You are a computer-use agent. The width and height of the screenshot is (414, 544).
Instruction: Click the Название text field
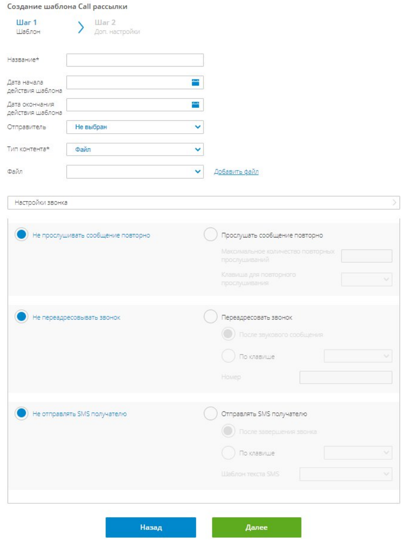[x=135, y=60]
